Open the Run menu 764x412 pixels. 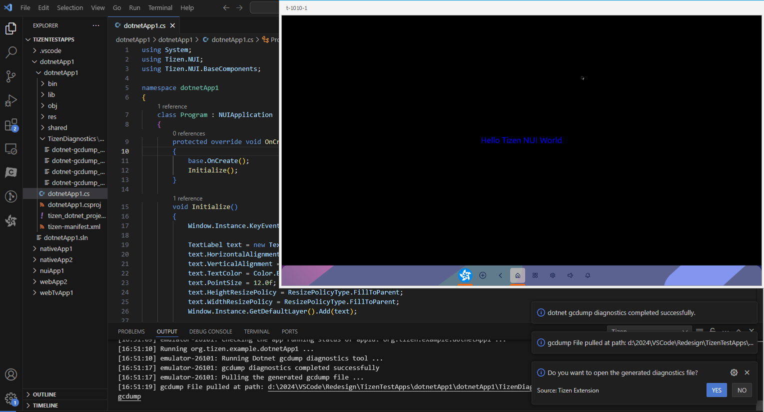point(134,7)
